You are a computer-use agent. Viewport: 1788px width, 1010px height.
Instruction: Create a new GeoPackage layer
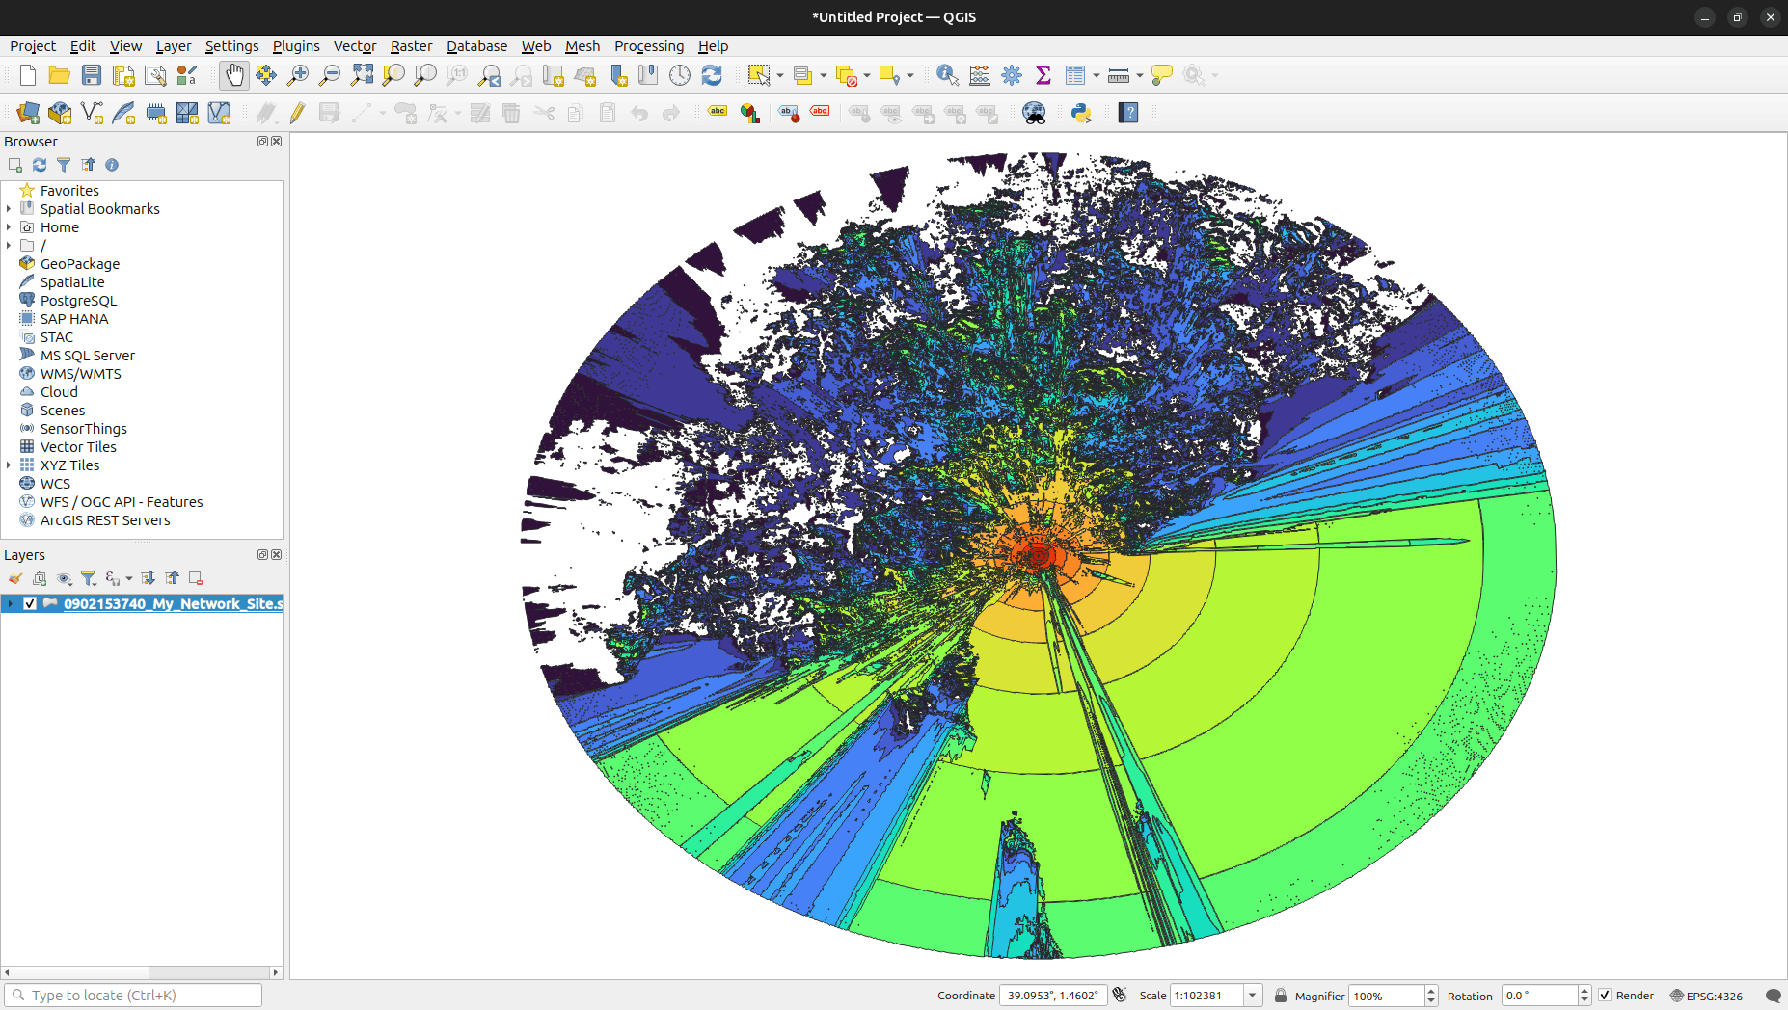click(x=60, y=113)
